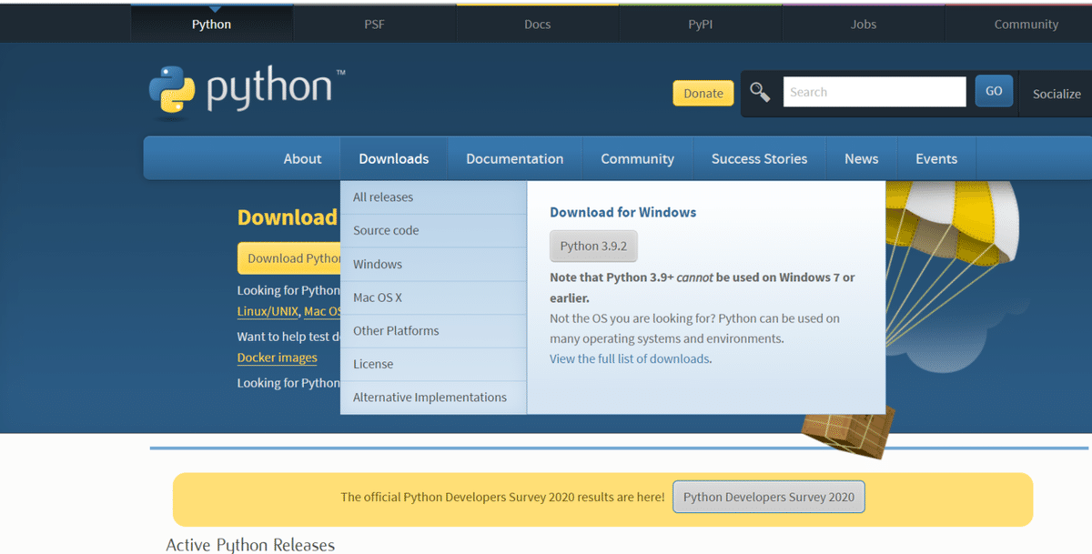Click Downloads in the navigation bar
Viewport: 1092px width, 554px height.
[394, 158]
